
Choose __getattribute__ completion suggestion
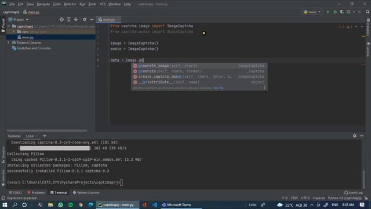[x=199, y=82]
